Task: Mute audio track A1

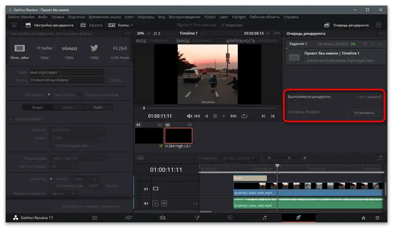Action: [x=164, y=204]
